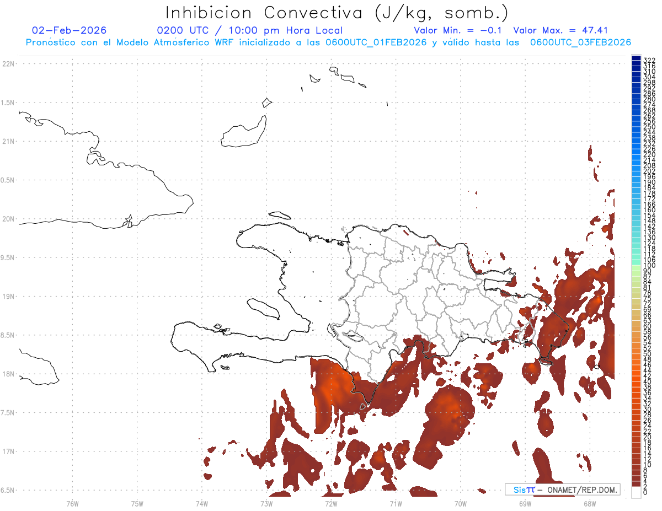Click the '72' value on the color scale
Image resolution: width=662 pixels, height=511 pixels.
[648, 304]
